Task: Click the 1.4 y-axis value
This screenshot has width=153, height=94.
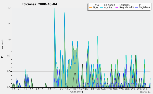Action: click(x=9, y=24)
